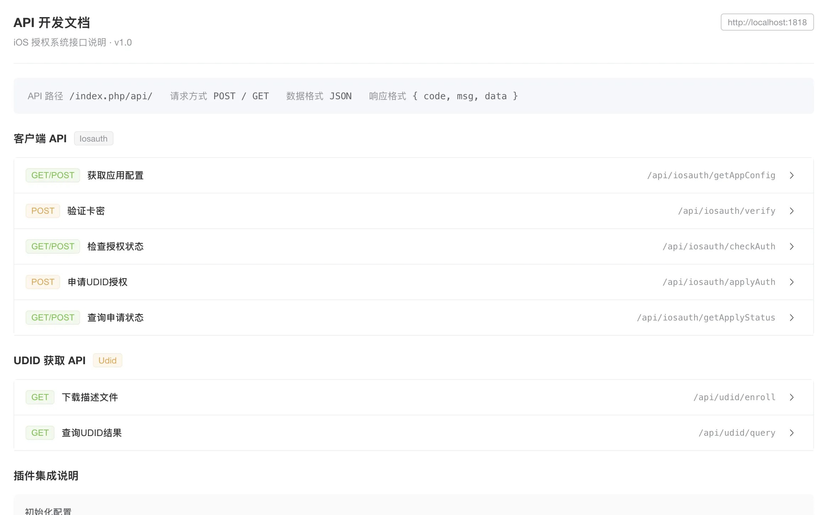Open the 获取应用配置 endpoint entry
Viewport: 819px width, 515px height.
[115, 175]
